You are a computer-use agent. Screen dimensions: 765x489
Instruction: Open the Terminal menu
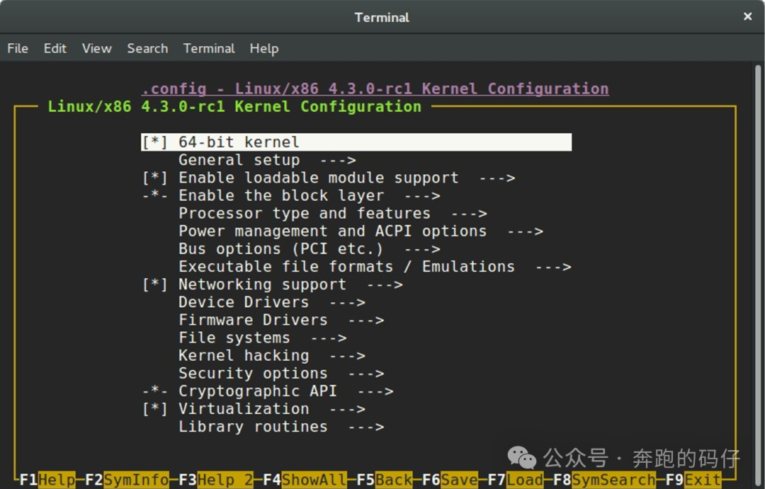click(x=208, y=48)
